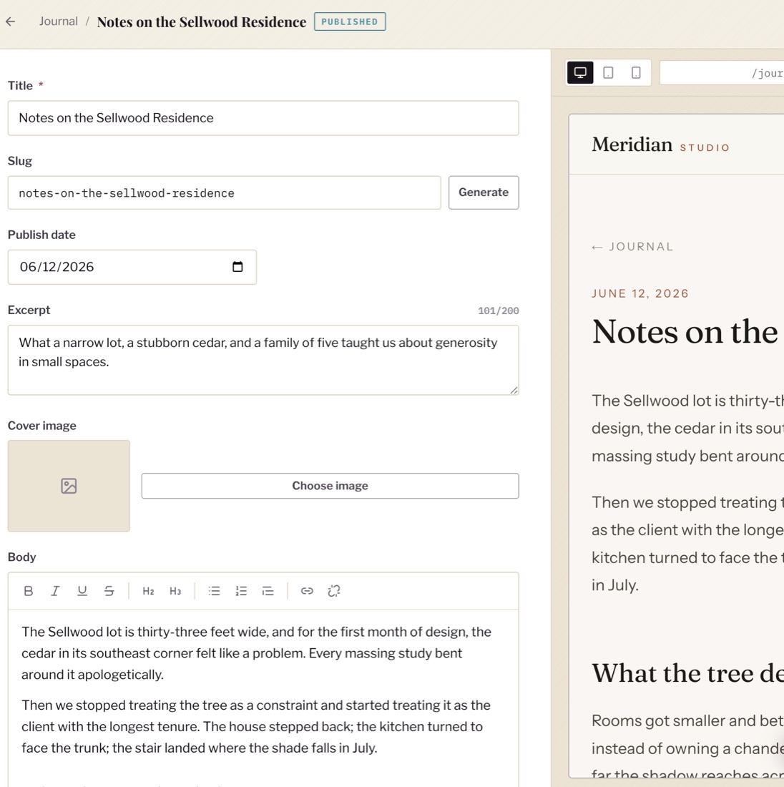This screenshot has height=787, width=784.
Task: Generate a slug from the title
Action: (484, 192)
